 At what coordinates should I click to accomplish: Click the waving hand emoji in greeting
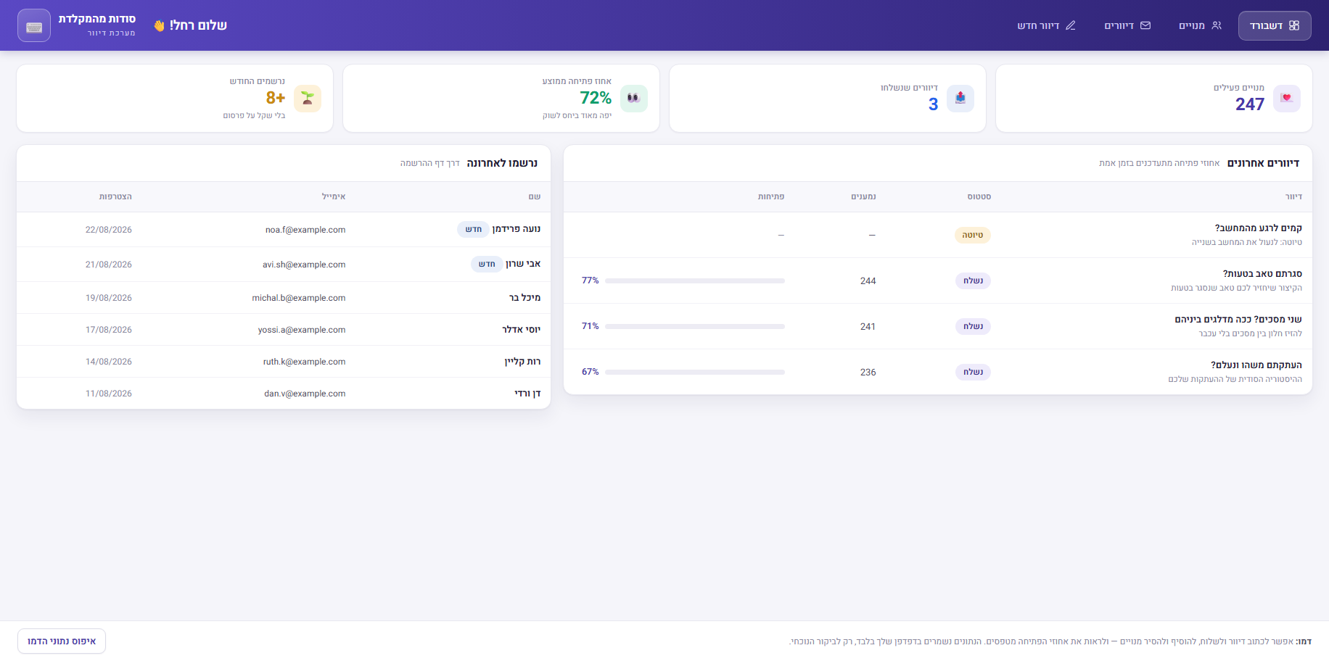tap(160, 26)
